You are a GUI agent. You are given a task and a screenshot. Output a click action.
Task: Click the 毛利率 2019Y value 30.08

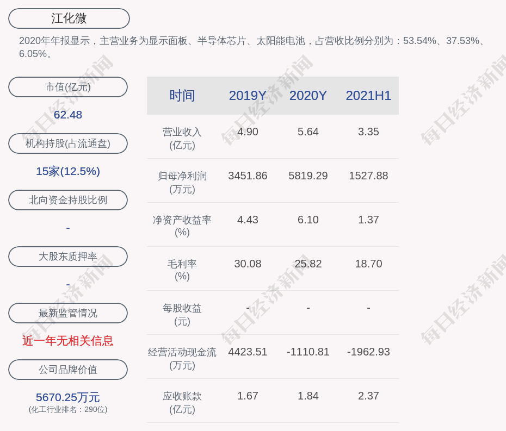click(248, 264)
